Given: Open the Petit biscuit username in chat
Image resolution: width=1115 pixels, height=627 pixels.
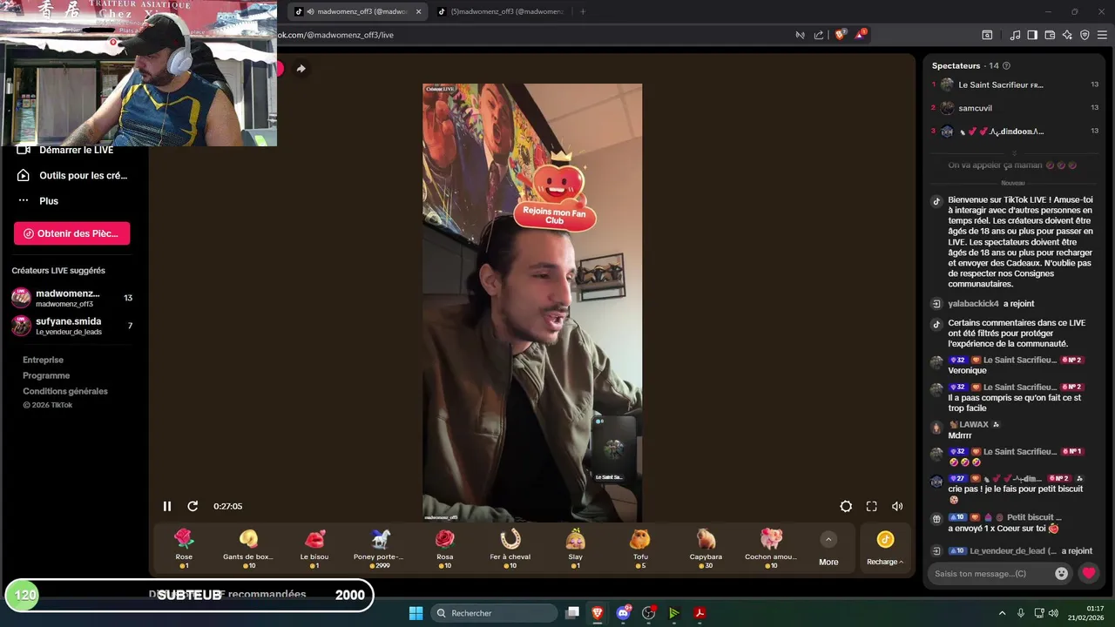Looking at the screenshot, I should tap(1034, 517).
